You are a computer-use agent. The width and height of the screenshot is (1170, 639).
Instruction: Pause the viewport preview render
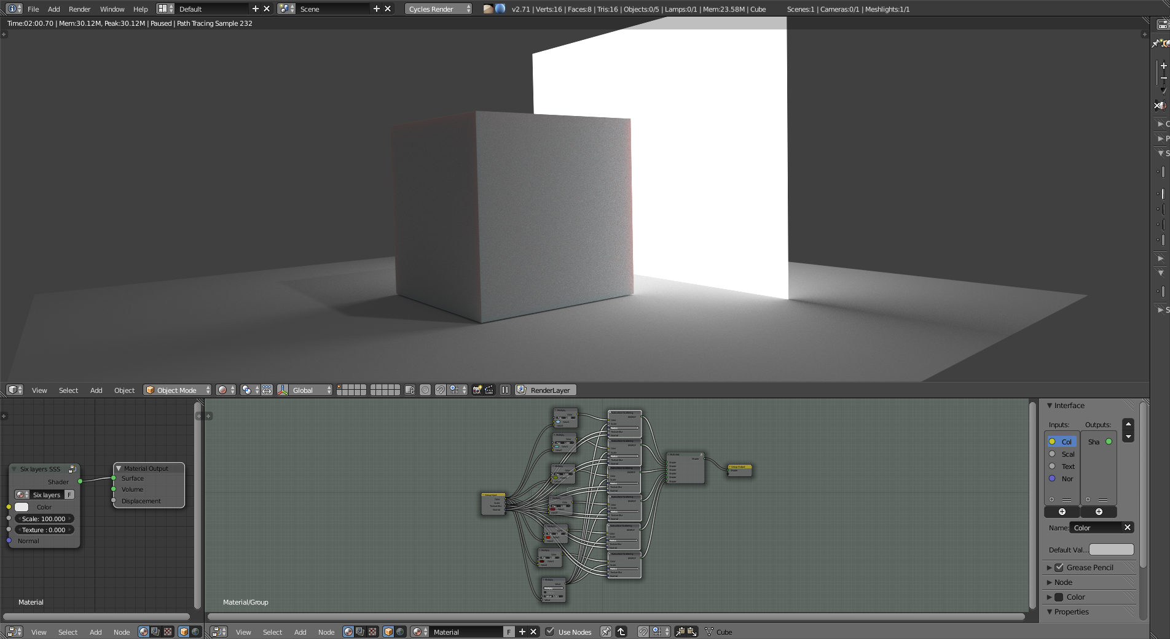505,390
